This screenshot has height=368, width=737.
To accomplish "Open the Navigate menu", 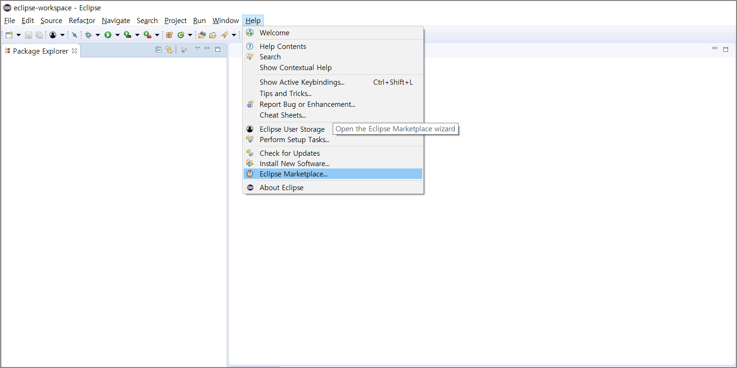I will 116,21.
